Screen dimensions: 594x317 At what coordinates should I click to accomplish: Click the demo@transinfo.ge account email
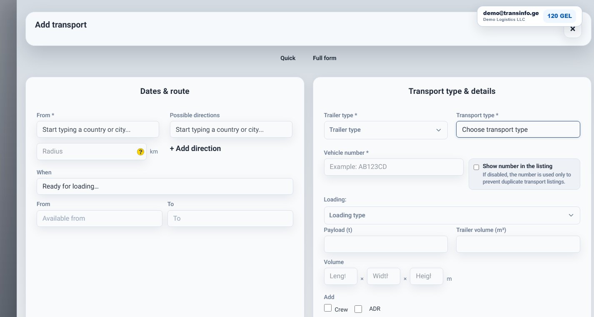pos(511,13)
